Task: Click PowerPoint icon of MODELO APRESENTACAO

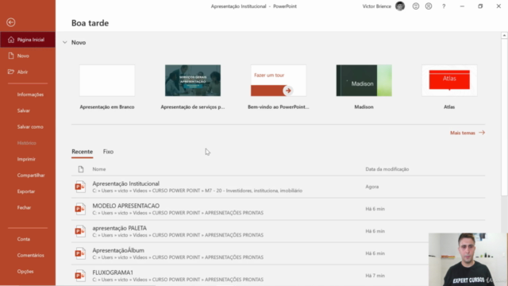Action: [x=80, y=209]
